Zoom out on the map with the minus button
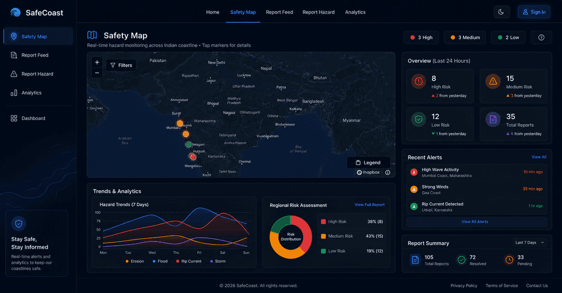This screenshot has width=562, height=293. coord(97,73)
